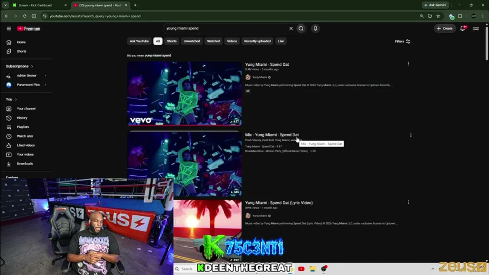Click the Your videos icon
This screenshot has width=489, height=275.
[x=9, y=154]
